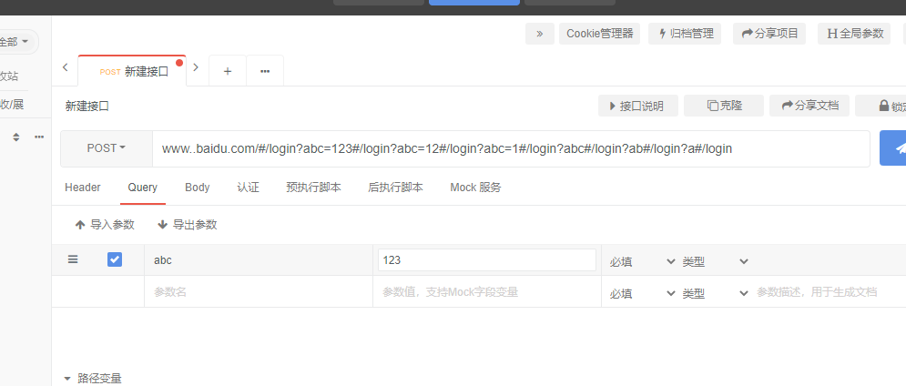Add a new tab with plus button
The width and height of the screenshot is (906, 386).
(x=228, y=71)
